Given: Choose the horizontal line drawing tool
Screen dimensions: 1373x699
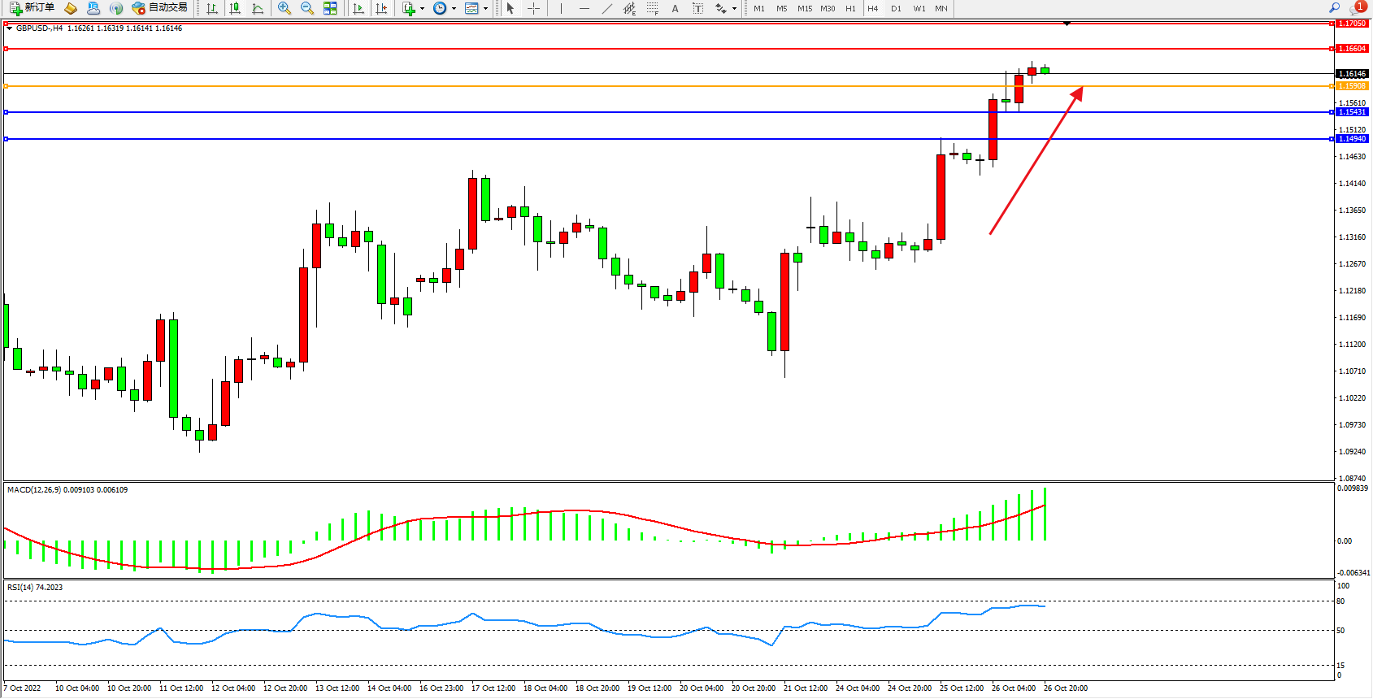Looking at the screenshot, I should point(584,8).
